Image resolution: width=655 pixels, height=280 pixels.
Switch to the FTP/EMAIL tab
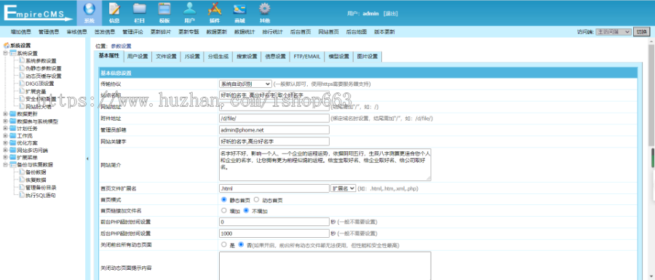click(x=307, y=56)
